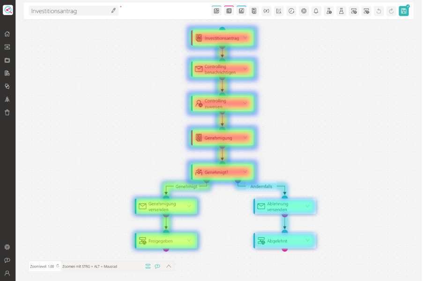423x281 pixels.
Task: Go to Home in the left sidebar
Action: pos(7,34)
